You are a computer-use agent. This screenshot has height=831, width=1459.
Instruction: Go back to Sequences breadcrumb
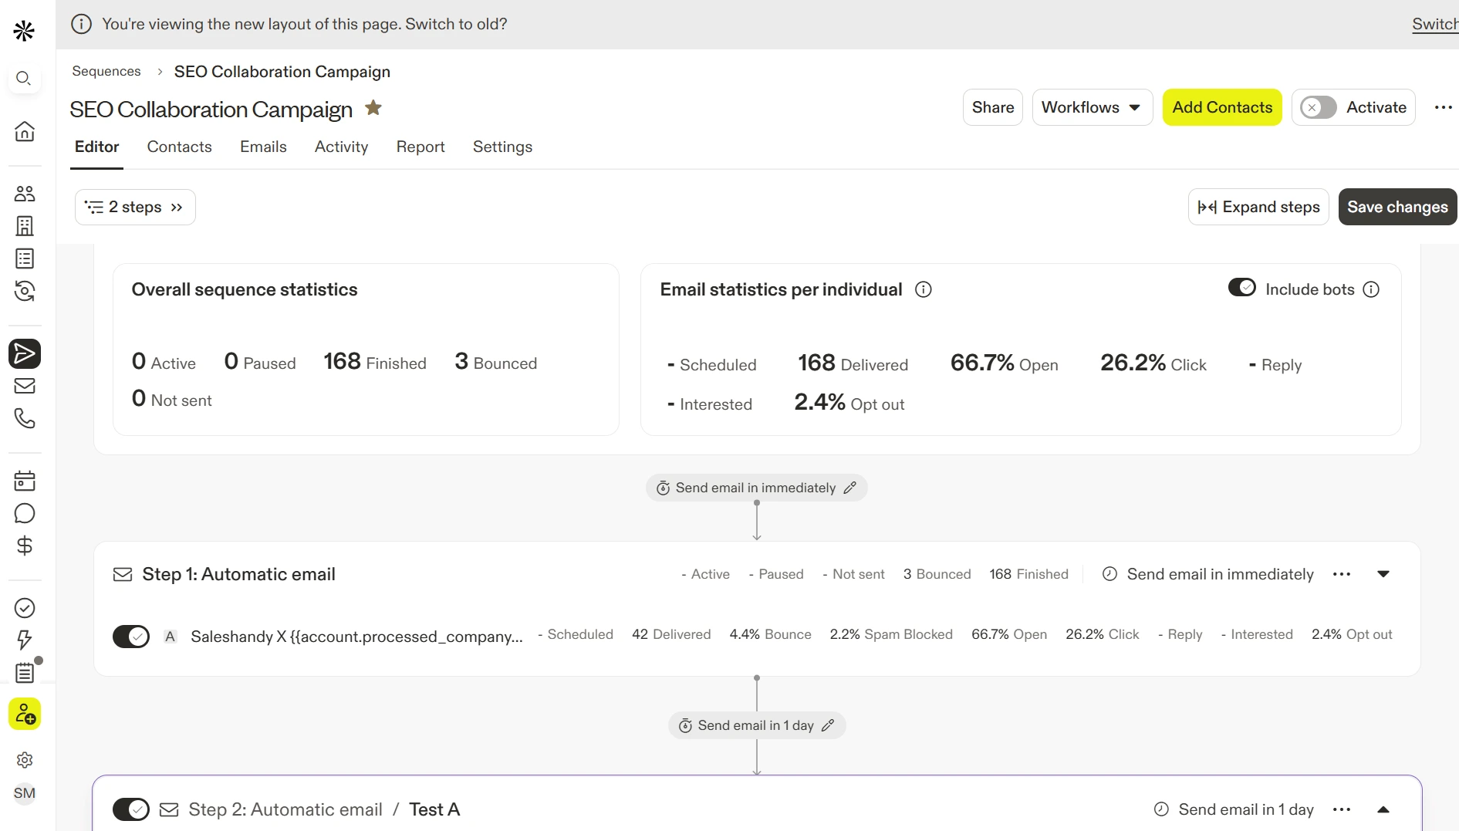[x=106, y=71]
